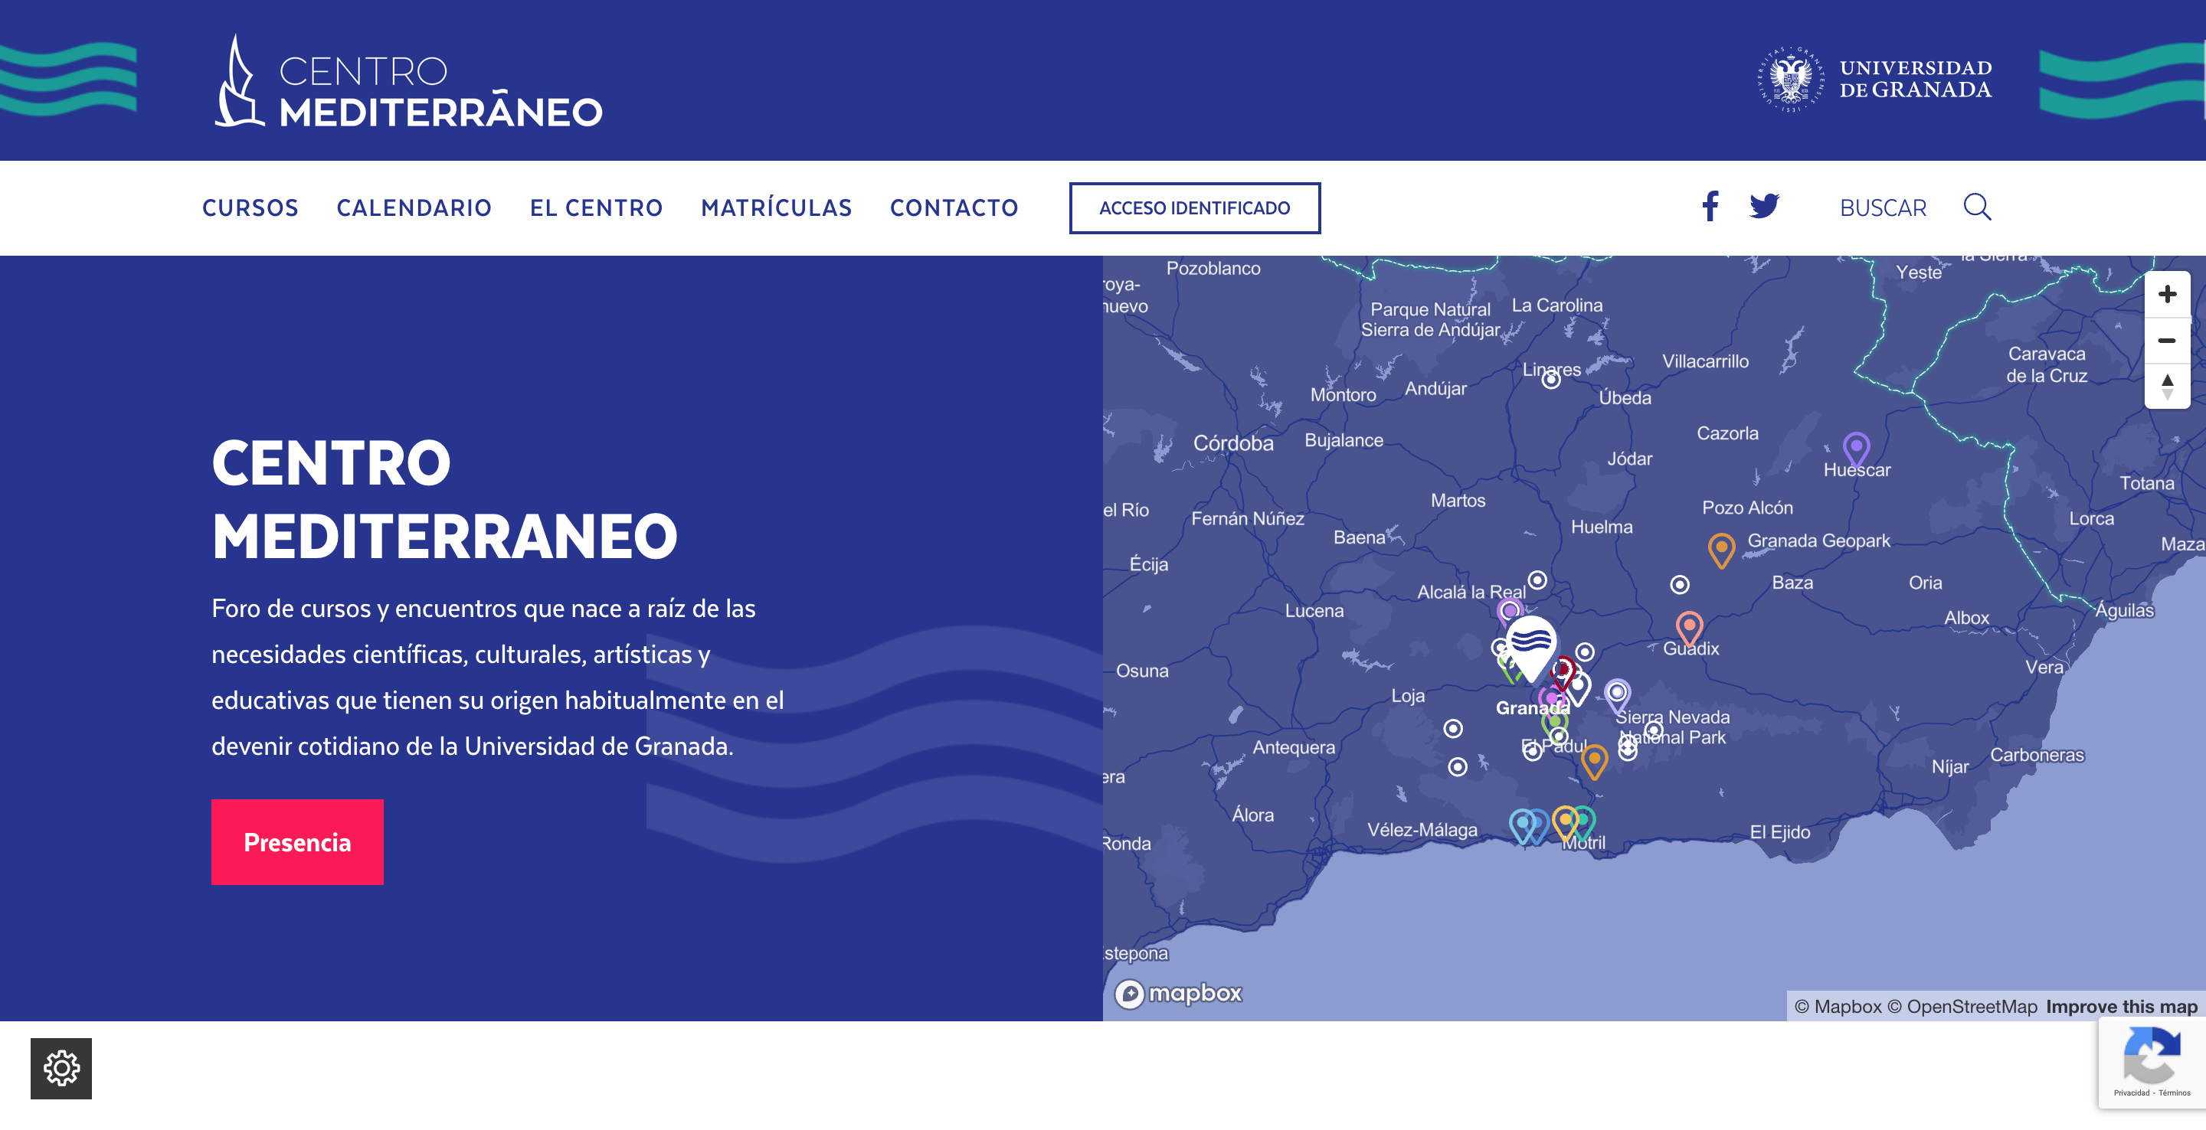Open the Calendario menu item
Viewport: 2206px width, 1130px height.
(414, 208)
